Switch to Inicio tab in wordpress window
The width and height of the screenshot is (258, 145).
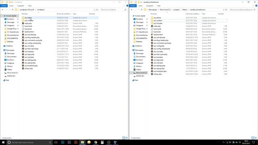pos(11,6)
